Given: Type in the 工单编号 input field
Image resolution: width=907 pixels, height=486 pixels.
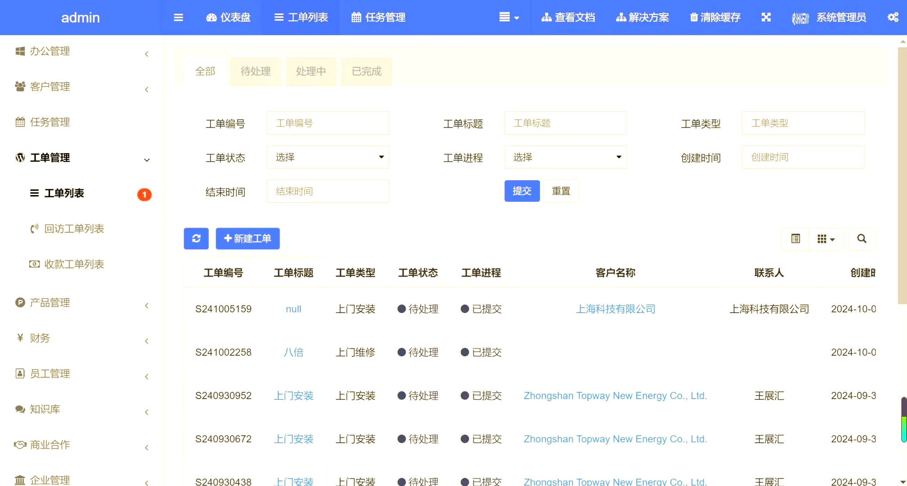Looking at the screenshot, I should (x=328, y=123).
